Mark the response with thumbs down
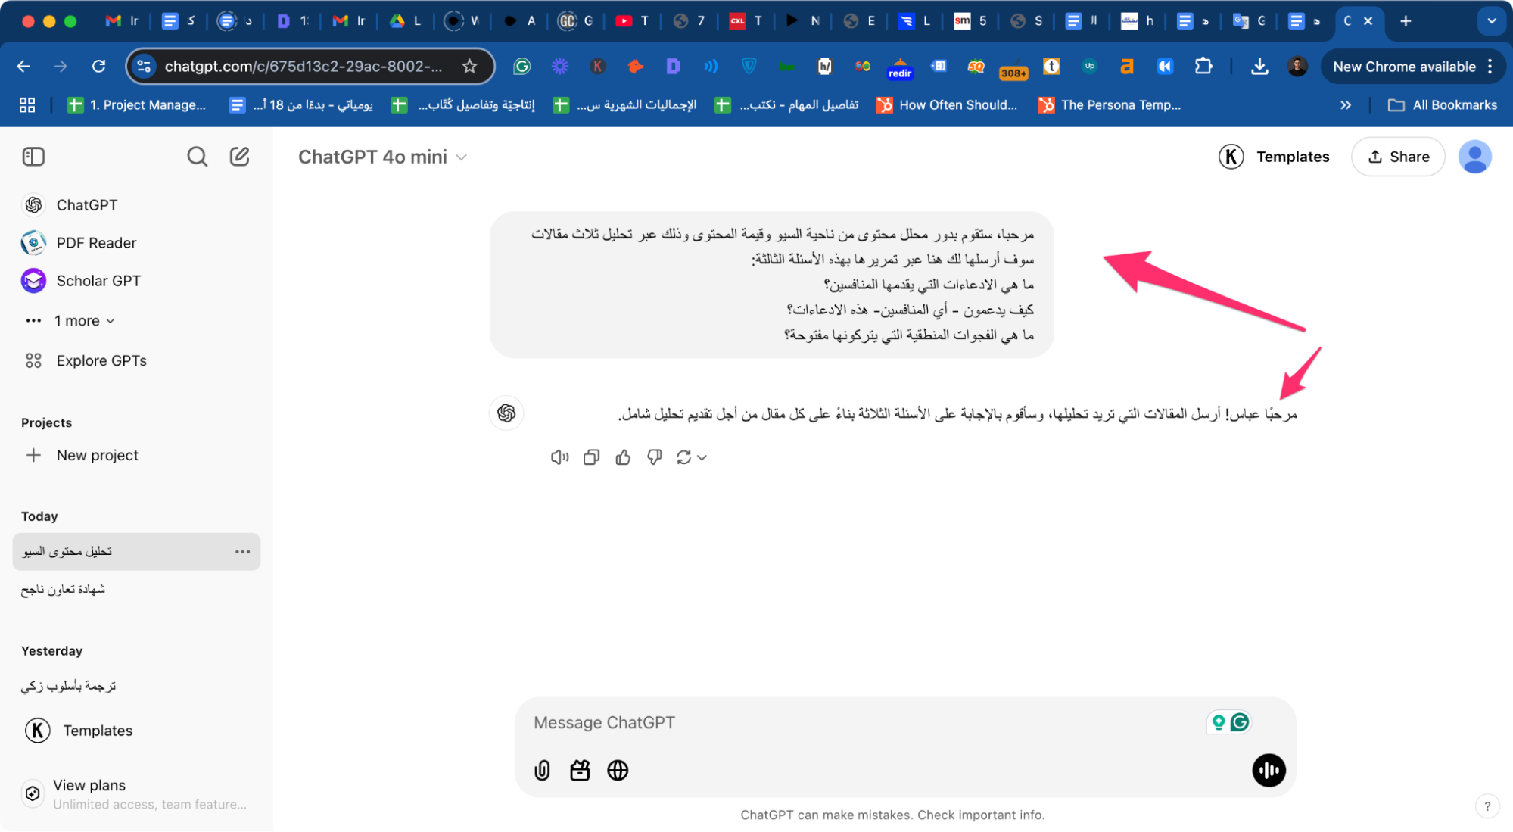 tap(655, 457)
